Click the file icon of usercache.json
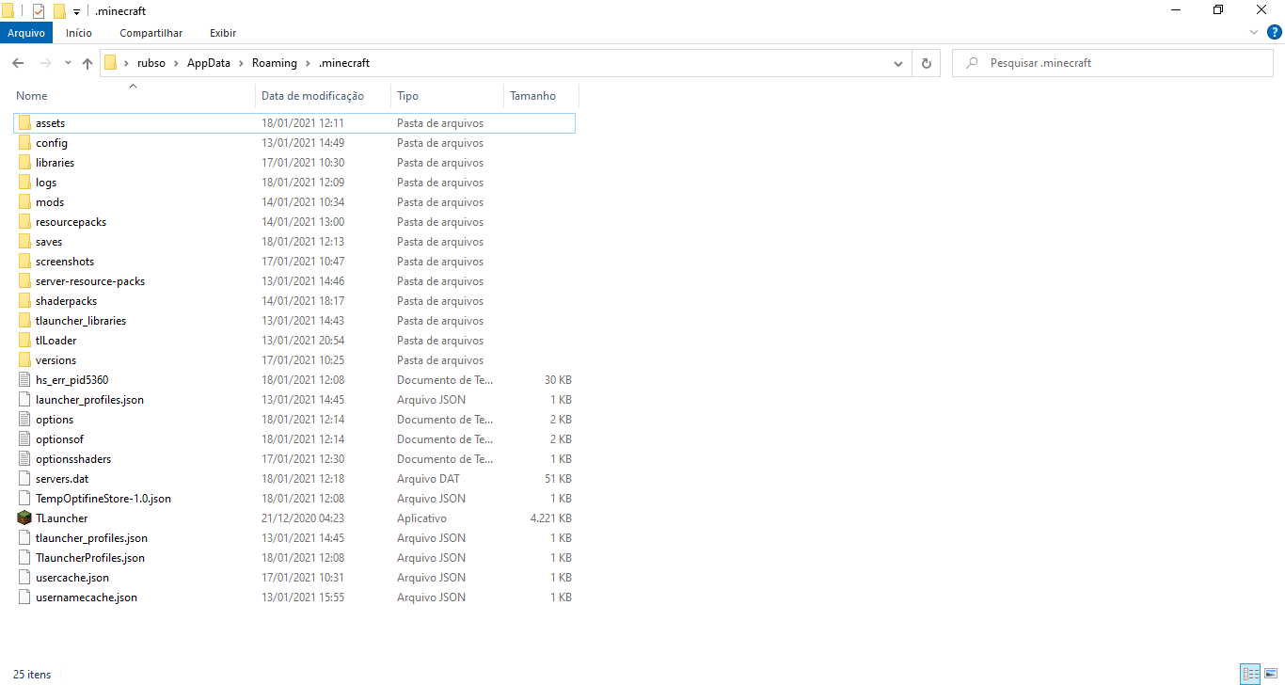This screenshot has width=1285, height=685. coord(24,578)
